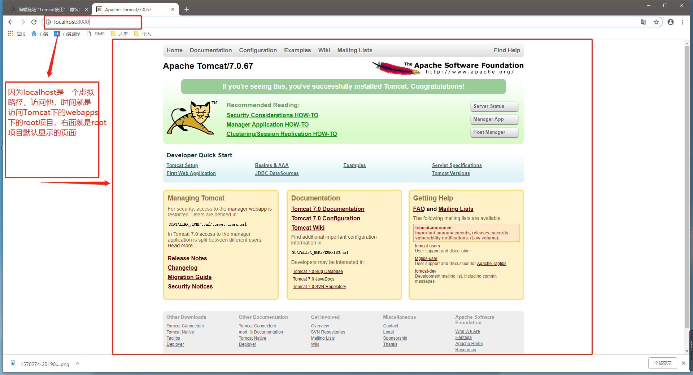Open Examples in the Tomcat navigation bar
The height and width of the screenshot is (375, 693).
pos(297,50)
